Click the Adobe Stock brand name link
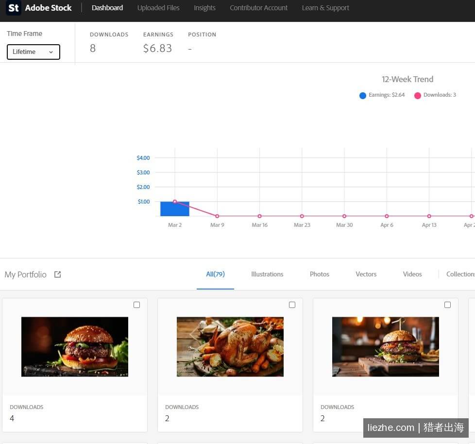This screenshot has width=475, height=444. tap(49, 8)
